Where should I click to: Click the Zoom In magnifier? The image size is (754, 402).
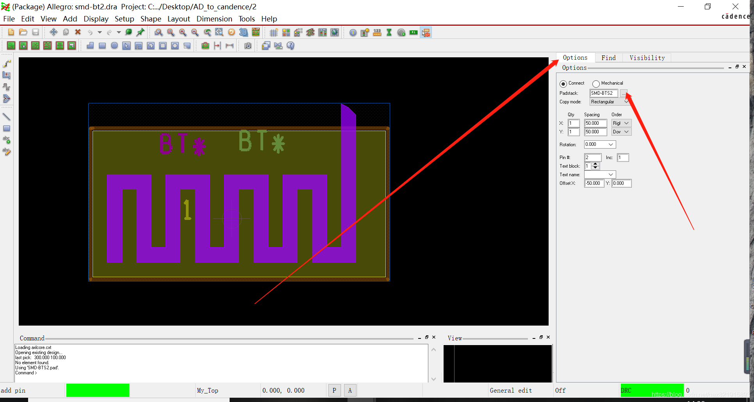point(183,32)
